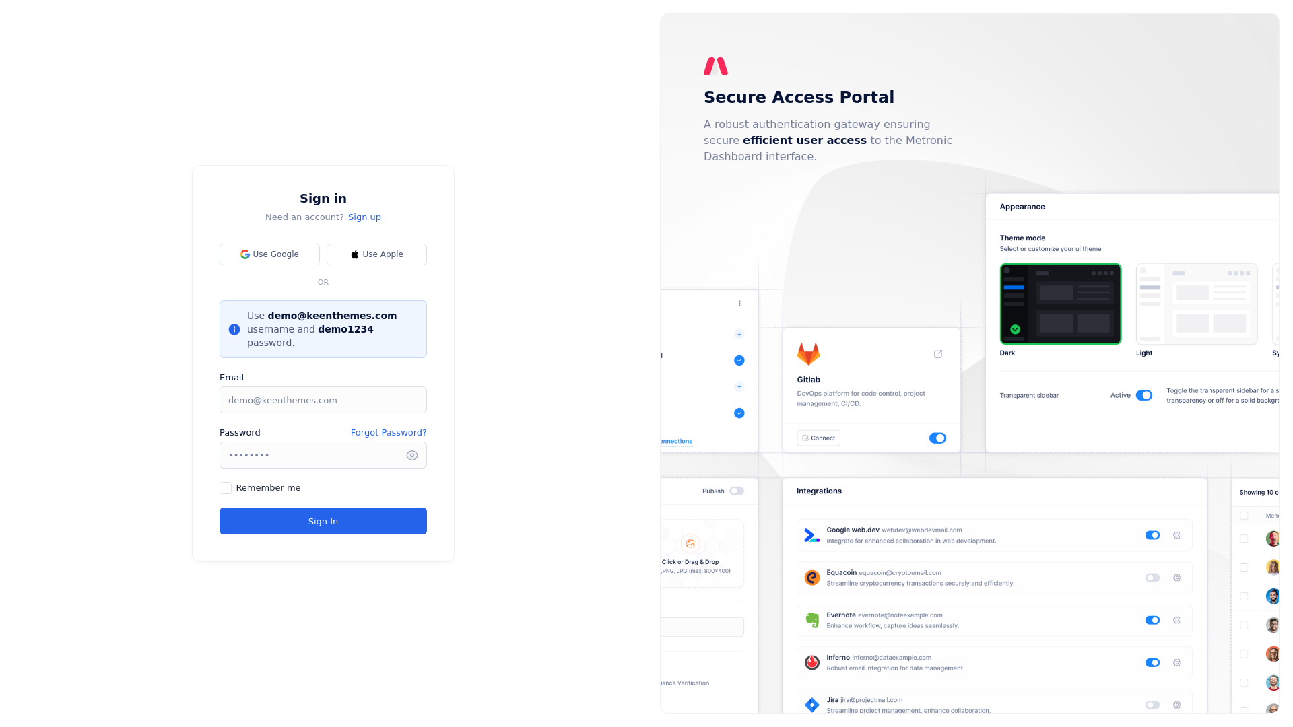Open settings gear for Equacoin
Viewport: 1293px width, 727px height.
[1177, 578]
